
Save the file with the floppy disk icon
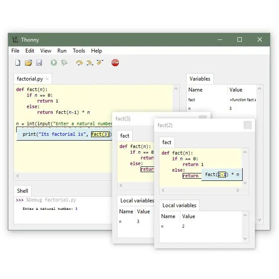coord(39,63)
